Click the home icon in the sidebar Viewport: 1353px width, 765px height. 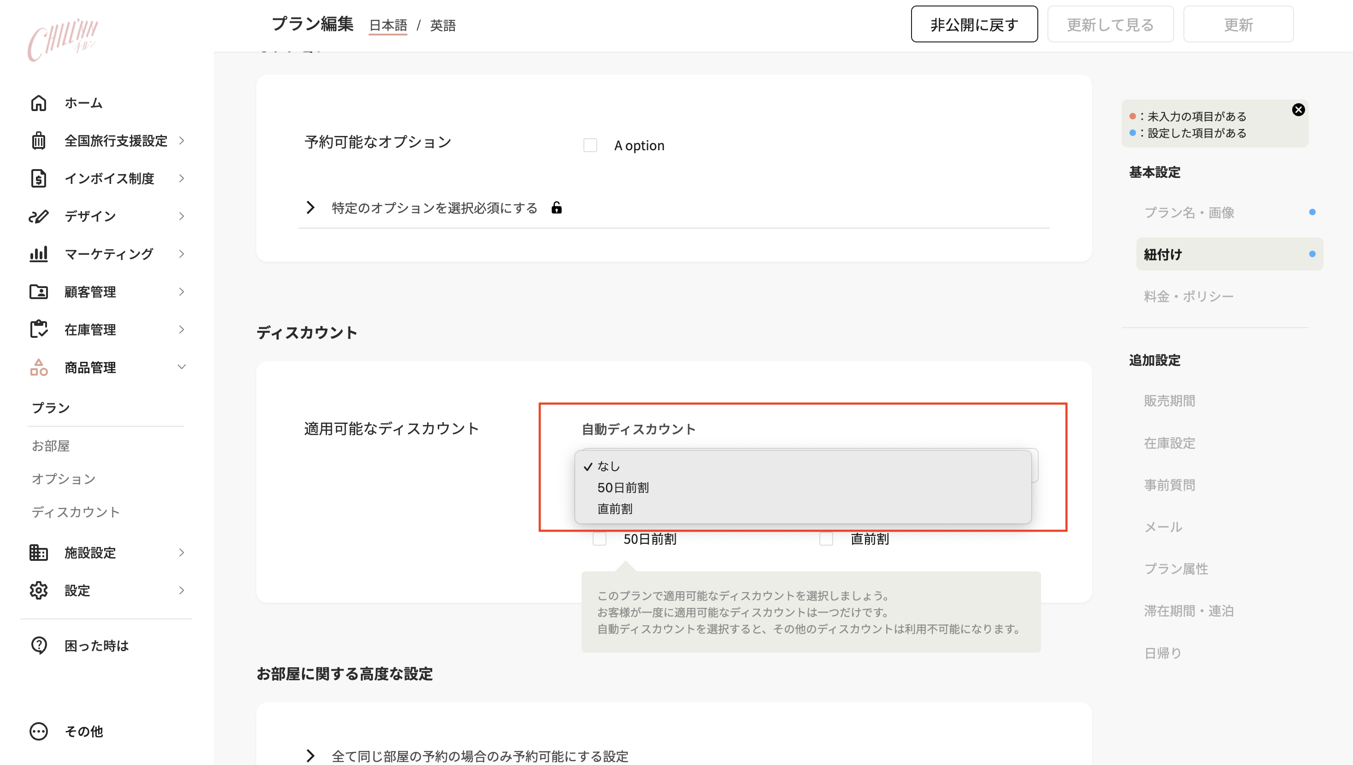click(x=39, y=103)
